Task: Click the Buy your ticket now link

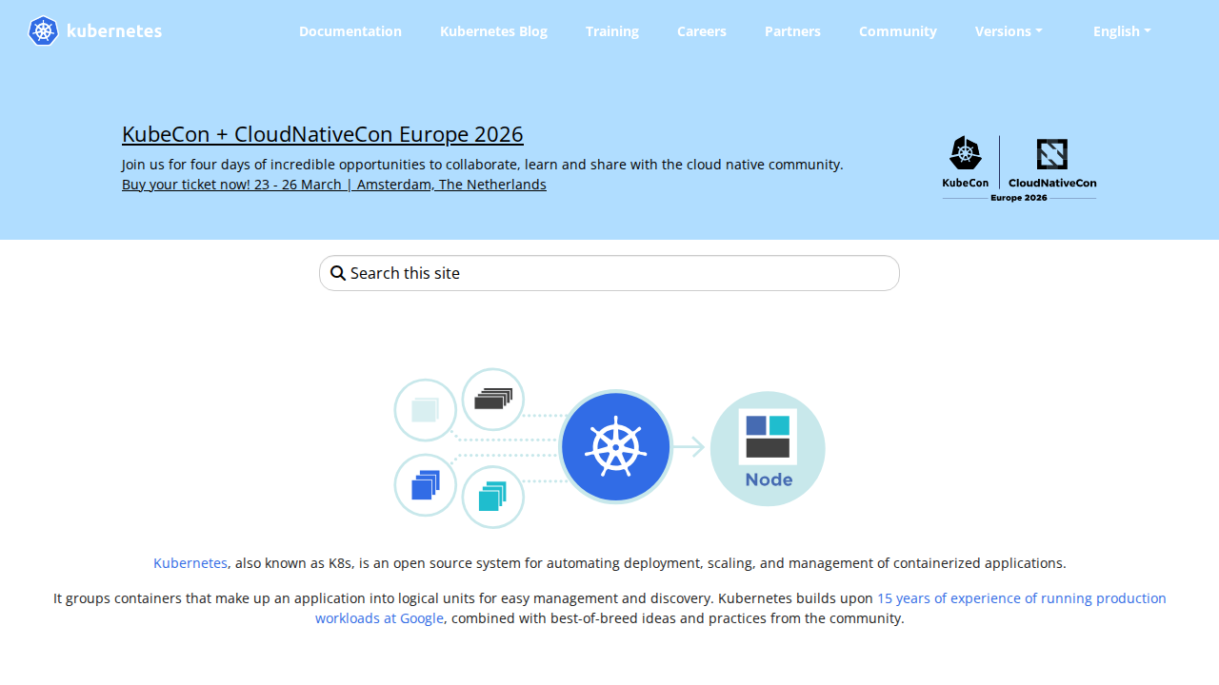Action: [x=334, y=185]
